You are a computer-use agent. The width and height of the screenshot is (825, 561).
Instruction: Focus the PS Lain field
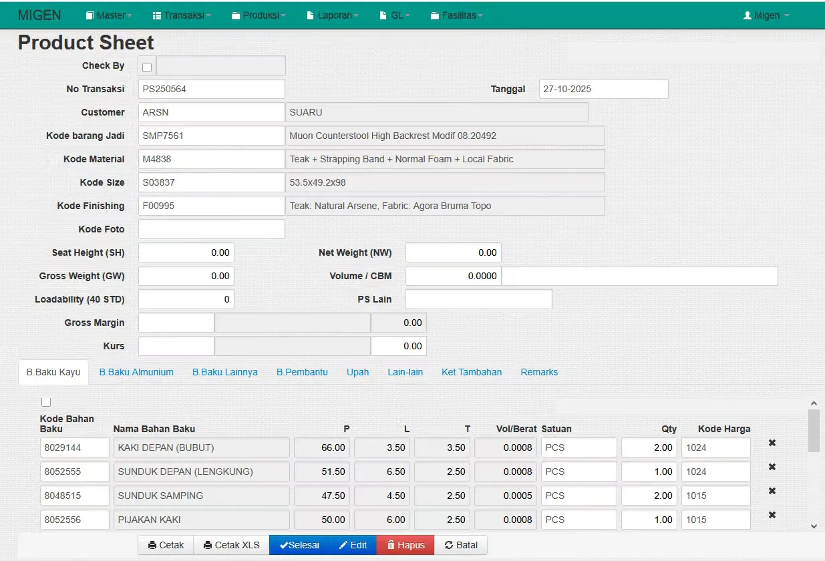(x=479, y=299)
